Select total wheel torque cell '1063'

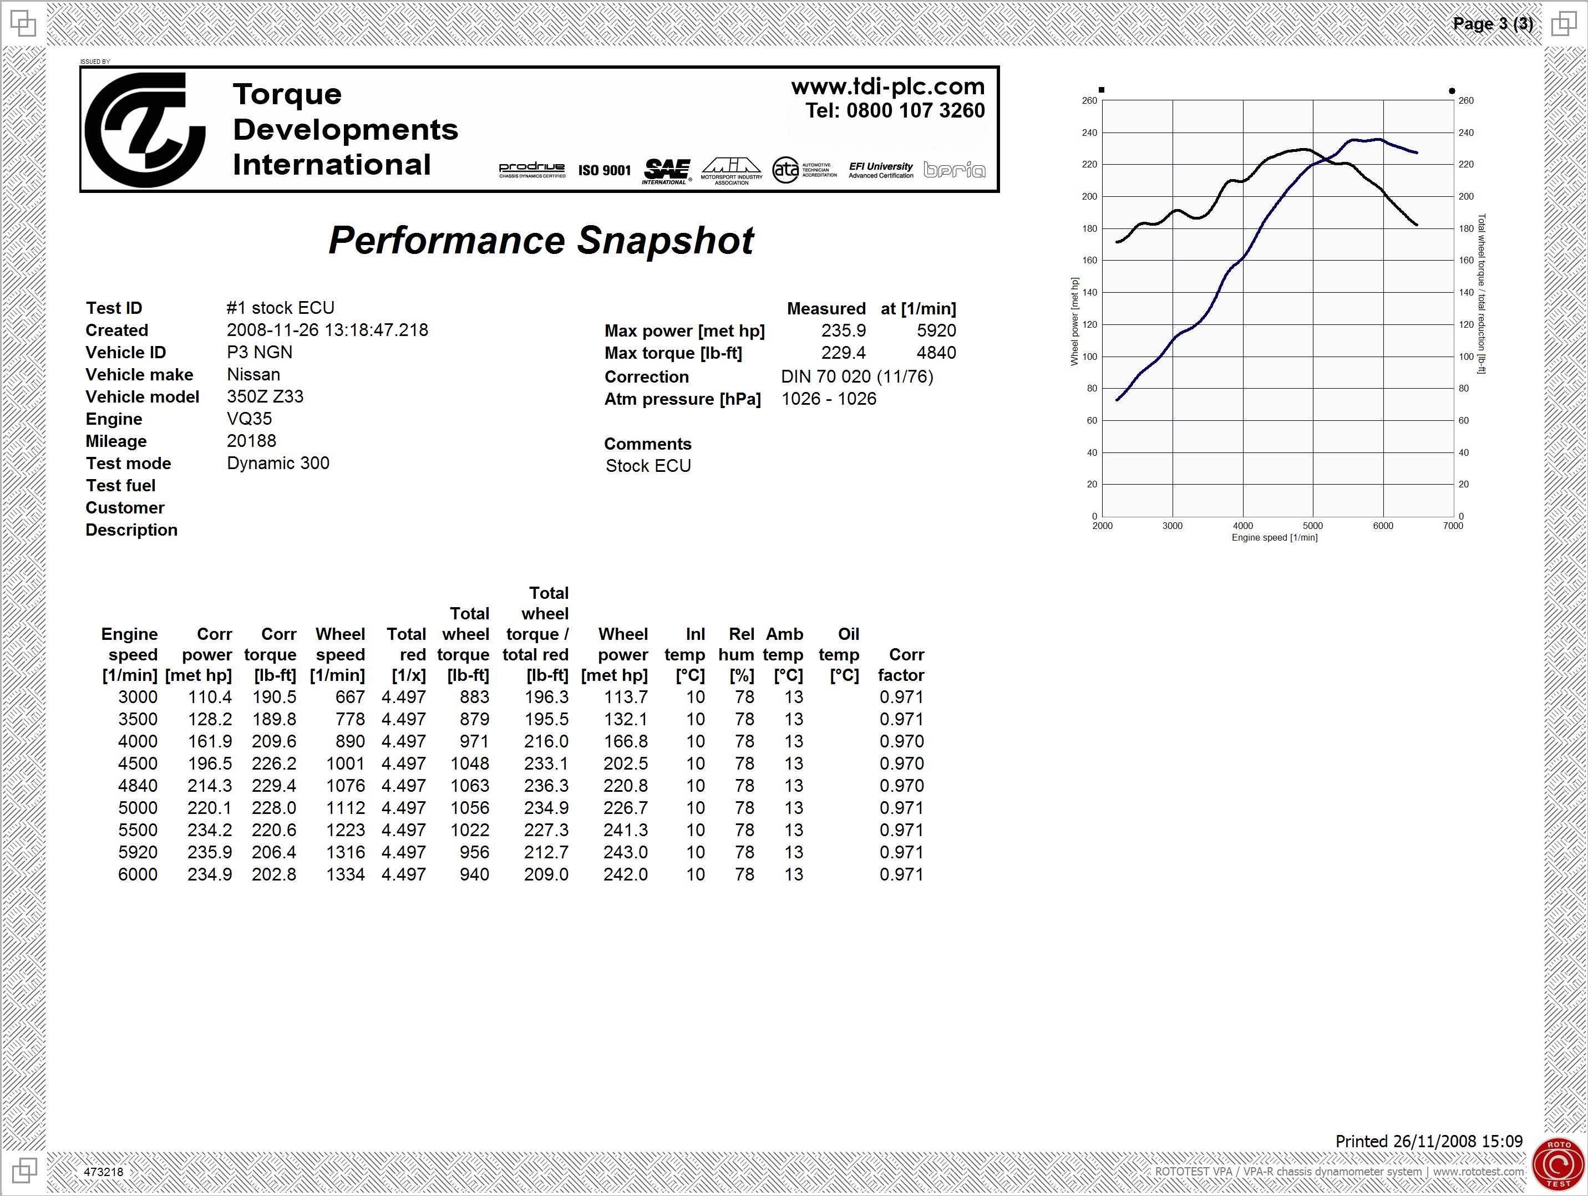tap(469, 786)
